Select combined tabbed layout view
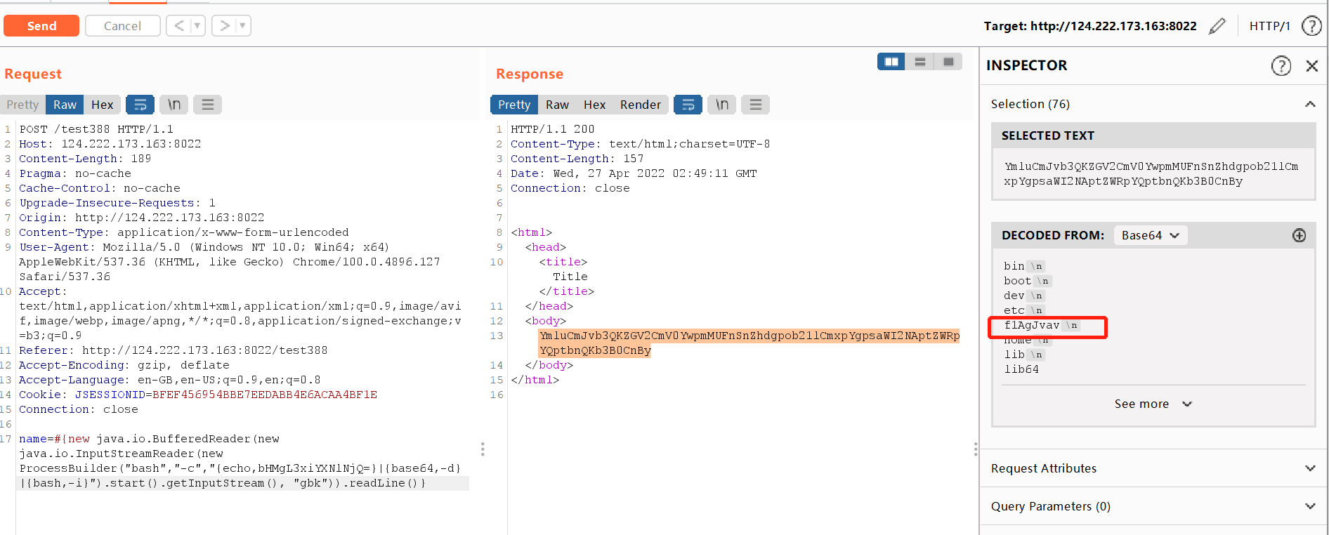 [948, 62]
